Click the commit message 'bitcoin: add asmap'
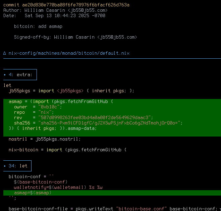 [38, 26]
